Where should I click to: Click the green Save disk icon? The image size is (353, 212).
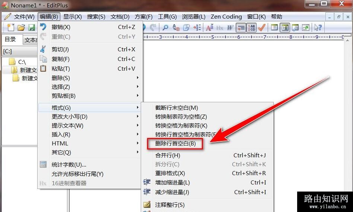pos(32,28)
